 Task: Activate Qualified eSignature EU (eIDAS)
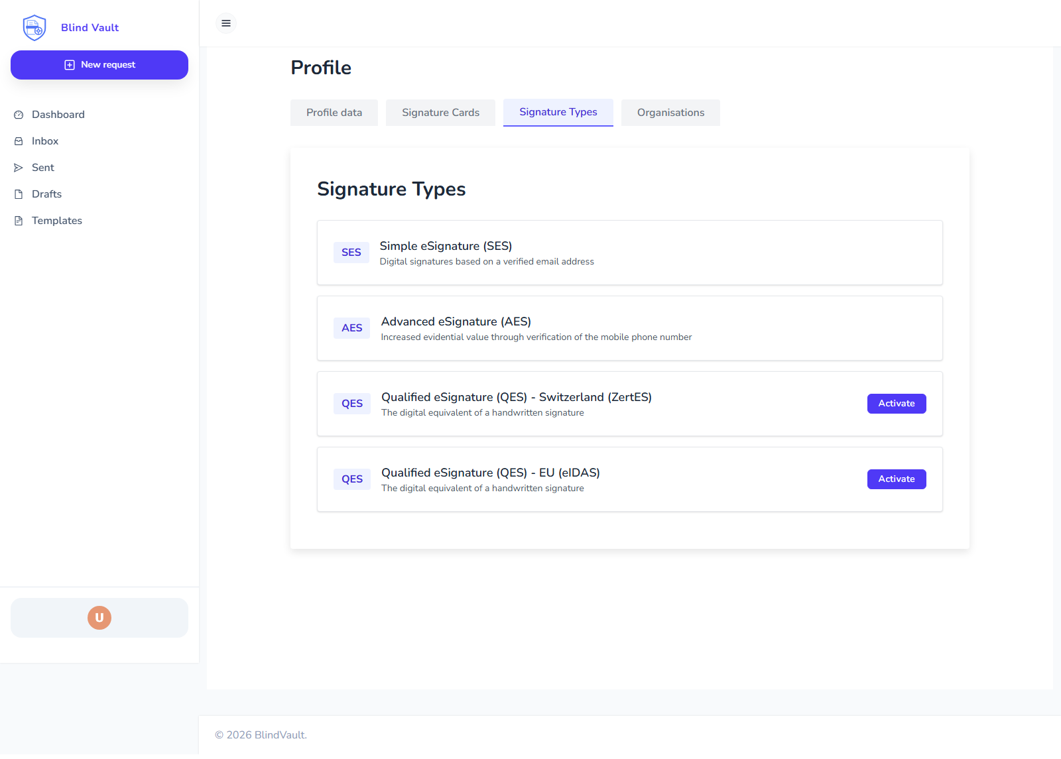click(x=896, y=479)
